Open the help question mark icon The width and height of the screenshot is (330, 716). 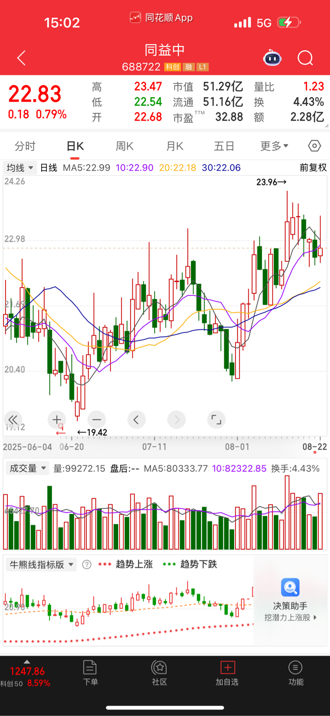pos(87,565)
